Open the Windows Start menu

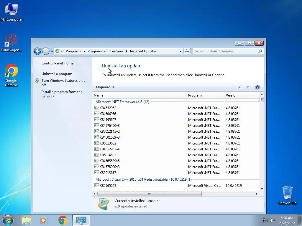8,220
